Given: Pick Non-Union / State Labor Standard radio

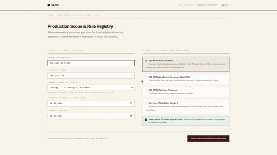Looking at the screenshot, I should click(146, 103).
